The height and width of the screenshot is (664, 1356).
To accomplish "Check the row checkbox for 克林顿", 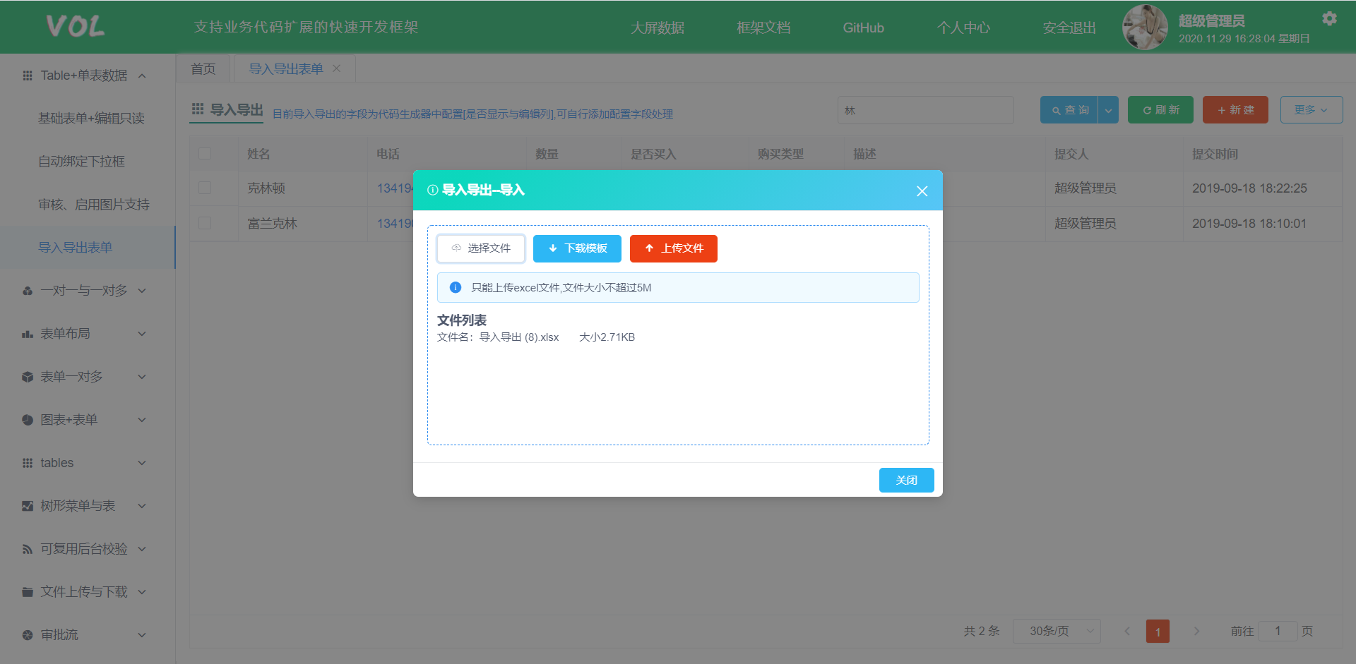I will pyautogui.click(x=205, y=188).
